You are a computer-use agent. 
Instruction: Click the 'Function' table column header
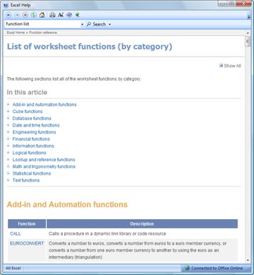pos(27,223)
